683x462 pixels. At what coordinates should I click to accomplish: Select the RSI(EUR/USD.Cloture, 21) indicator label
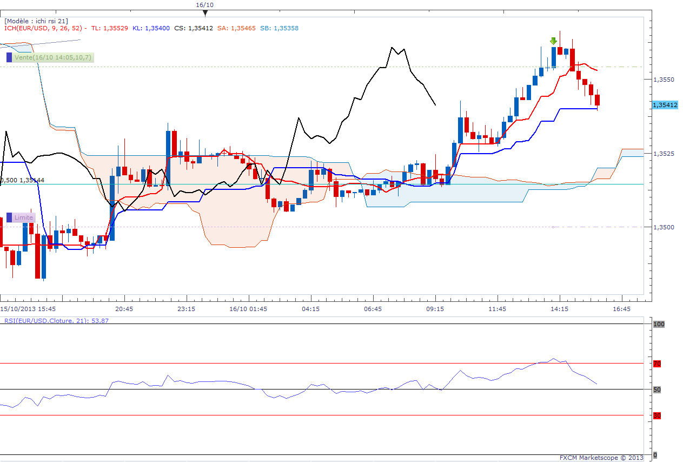click(56, 320)
